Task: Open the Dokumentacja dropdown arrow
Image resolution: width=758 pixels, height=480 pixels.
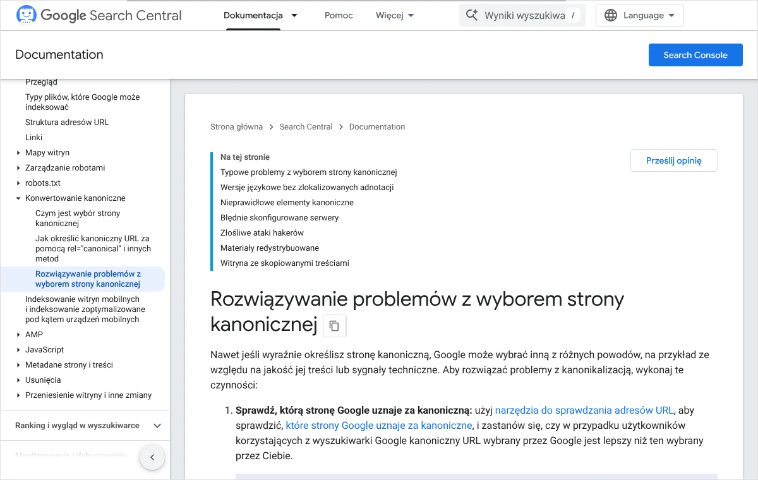Action: pos(294,15)
